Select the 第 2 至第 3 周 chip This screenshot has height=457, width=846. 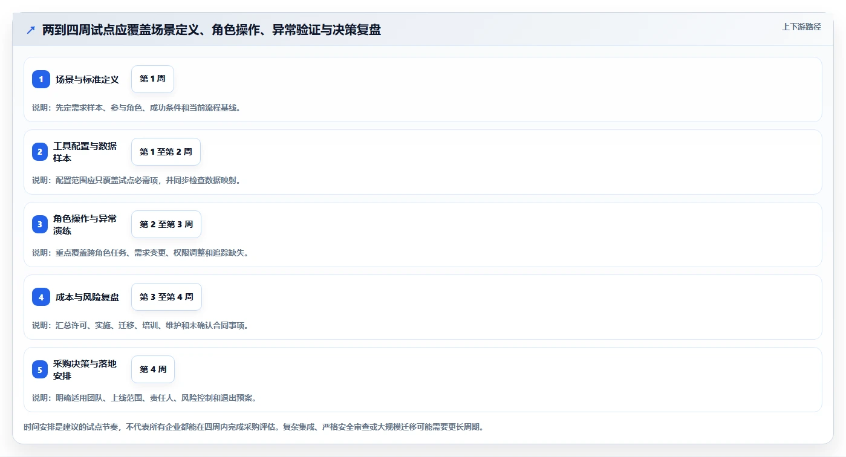tap(166, 224)
